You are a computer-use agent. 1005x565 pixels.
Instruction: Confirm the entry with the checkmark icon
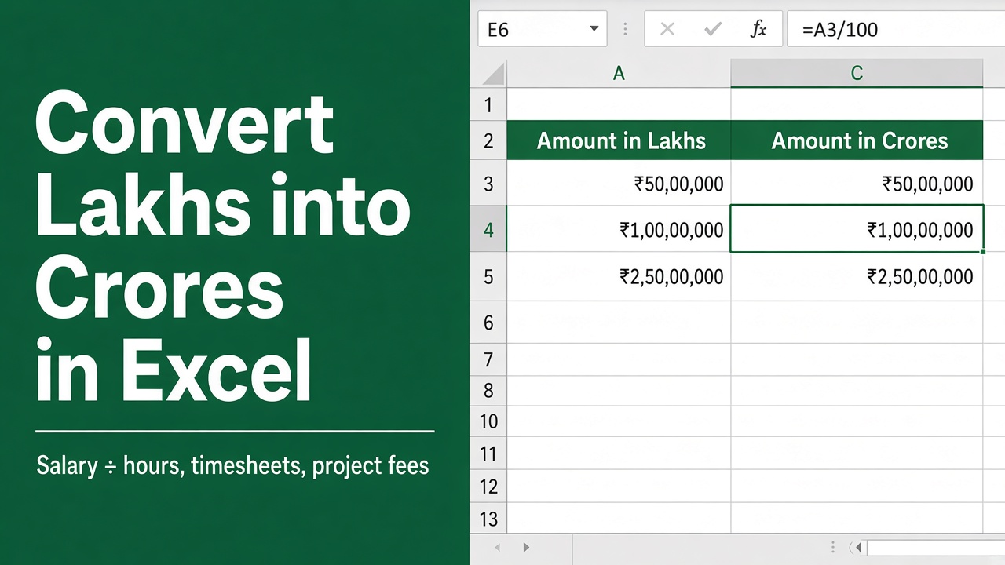[713, 30]
